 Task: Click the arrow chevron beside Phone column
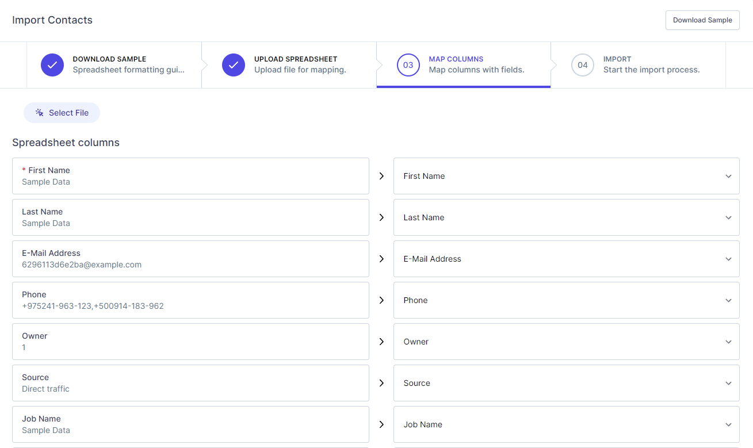[381, 300]
